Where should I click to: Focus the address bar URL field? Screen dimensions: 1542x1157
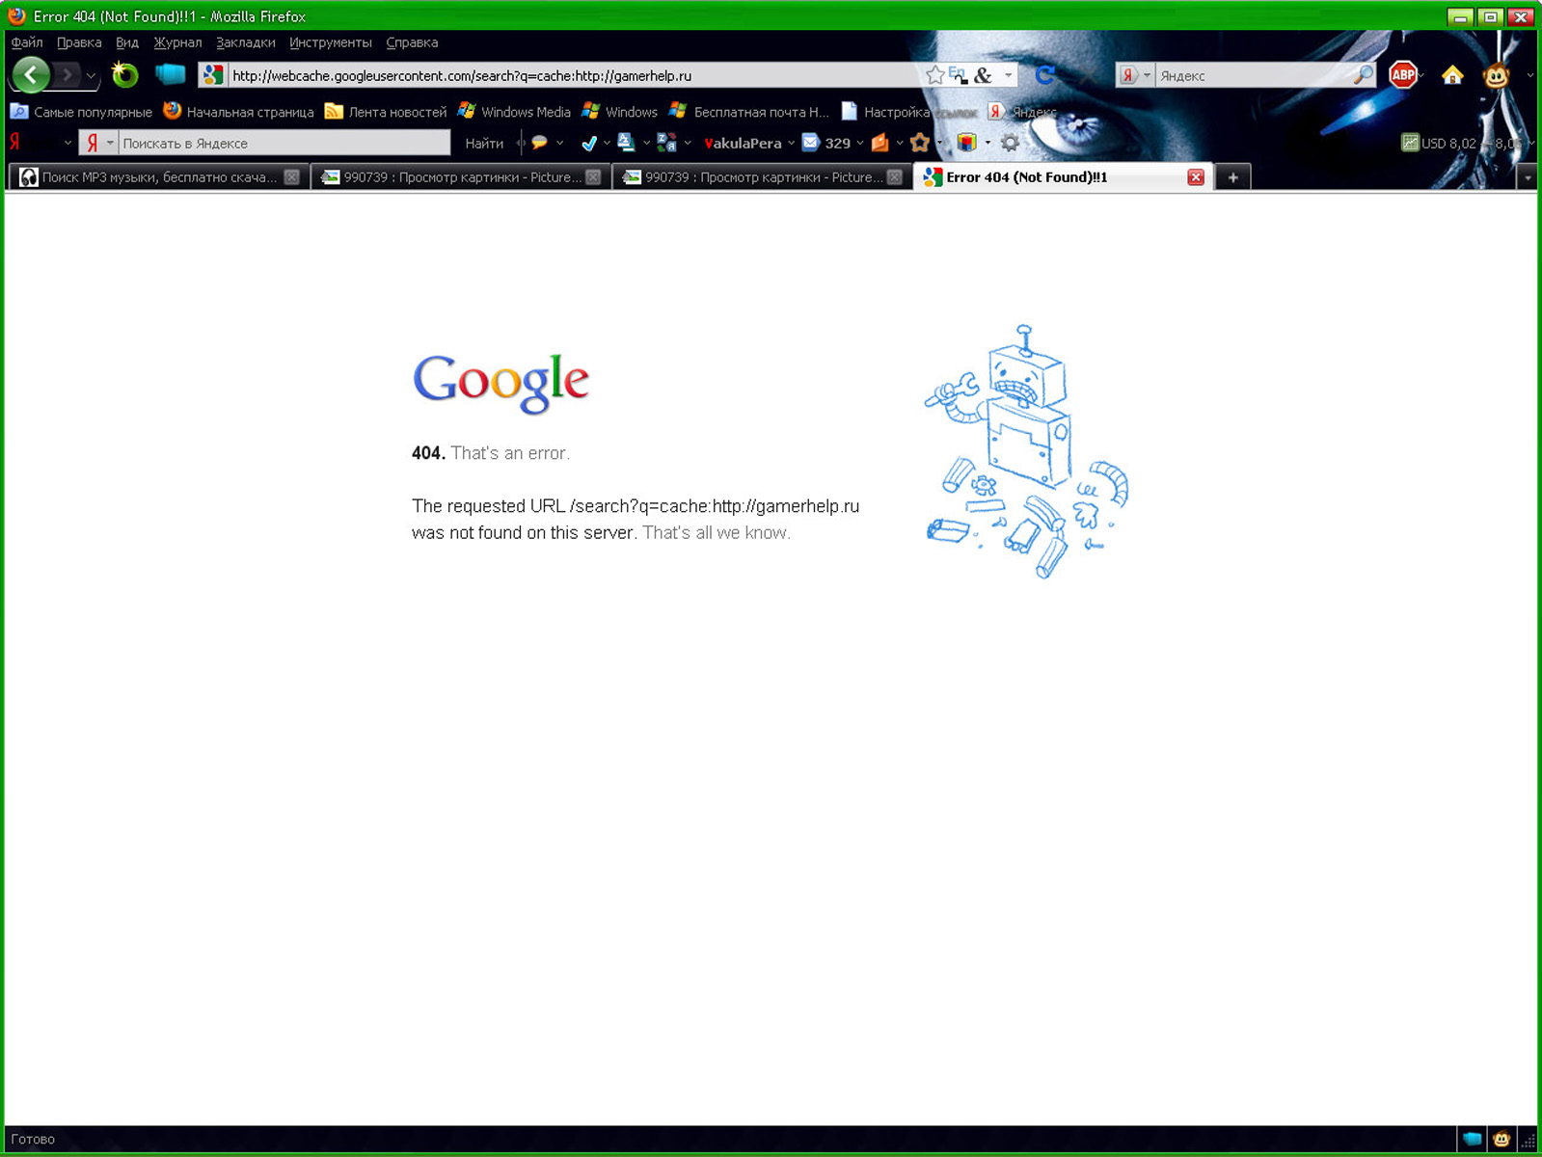point(574,75)
